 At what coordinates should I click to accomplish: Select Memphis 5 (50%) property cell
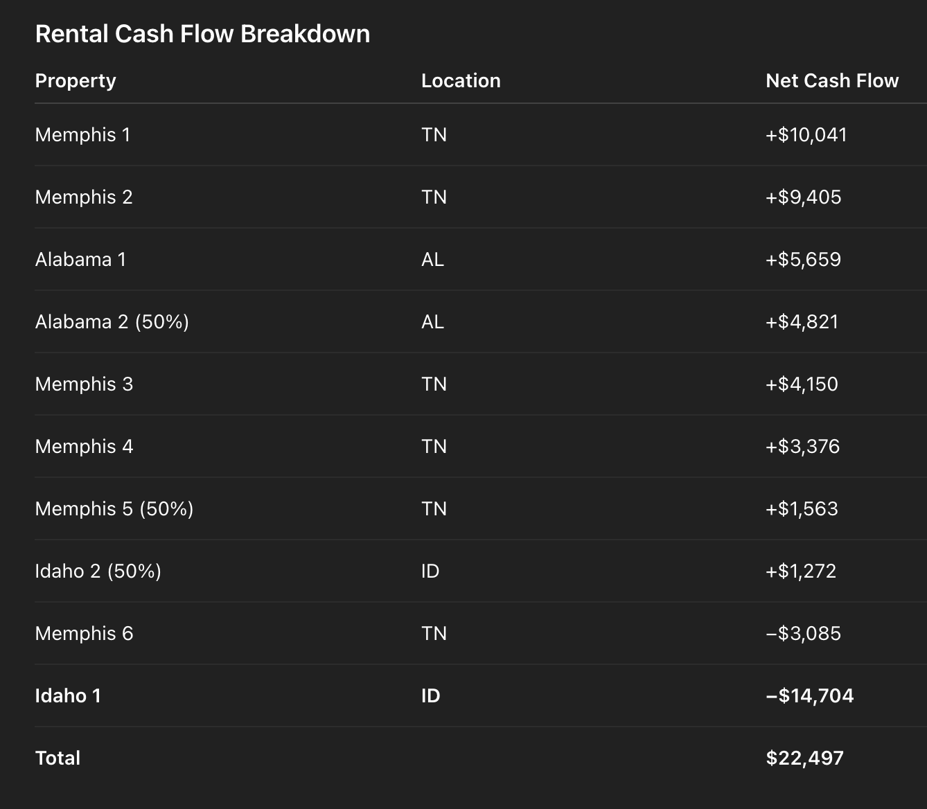click(114, 509)
